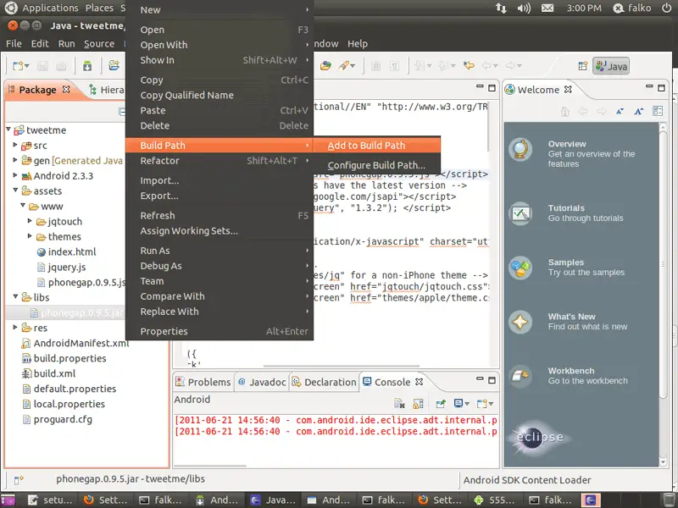This screenshot has width=678, height=508.
Task: Choose Refresh in the context menu
Action: pos(220,216)
